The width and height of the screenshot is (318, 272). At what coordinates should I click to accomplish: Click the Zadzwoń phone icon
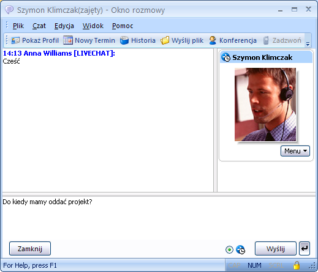(266, 40)
